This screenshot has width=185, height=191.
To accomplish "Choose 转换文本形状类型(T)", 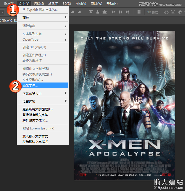I will [x=43, y=74].
